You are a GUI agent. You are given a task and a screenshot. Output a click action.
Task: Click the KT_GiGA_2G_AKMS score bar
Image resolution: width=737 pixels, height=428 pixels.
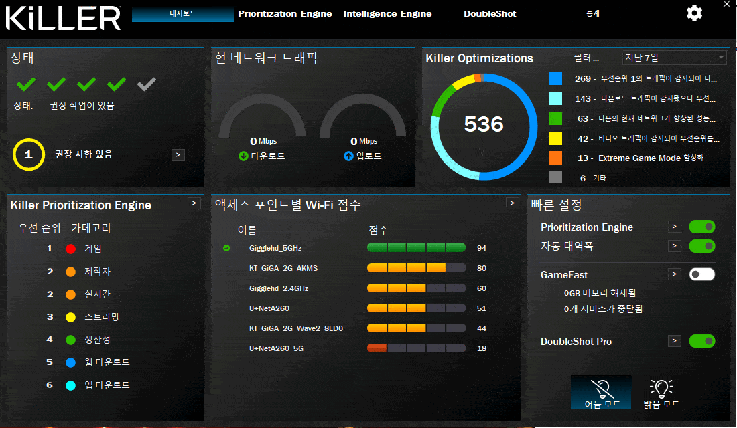(x=417, y=268)
